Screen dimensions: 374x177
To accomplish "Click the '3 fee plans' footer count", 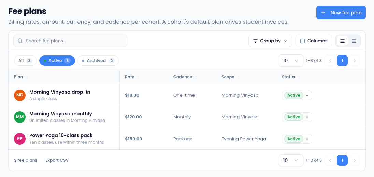I will pyautogui.click(x=26, y=160).
